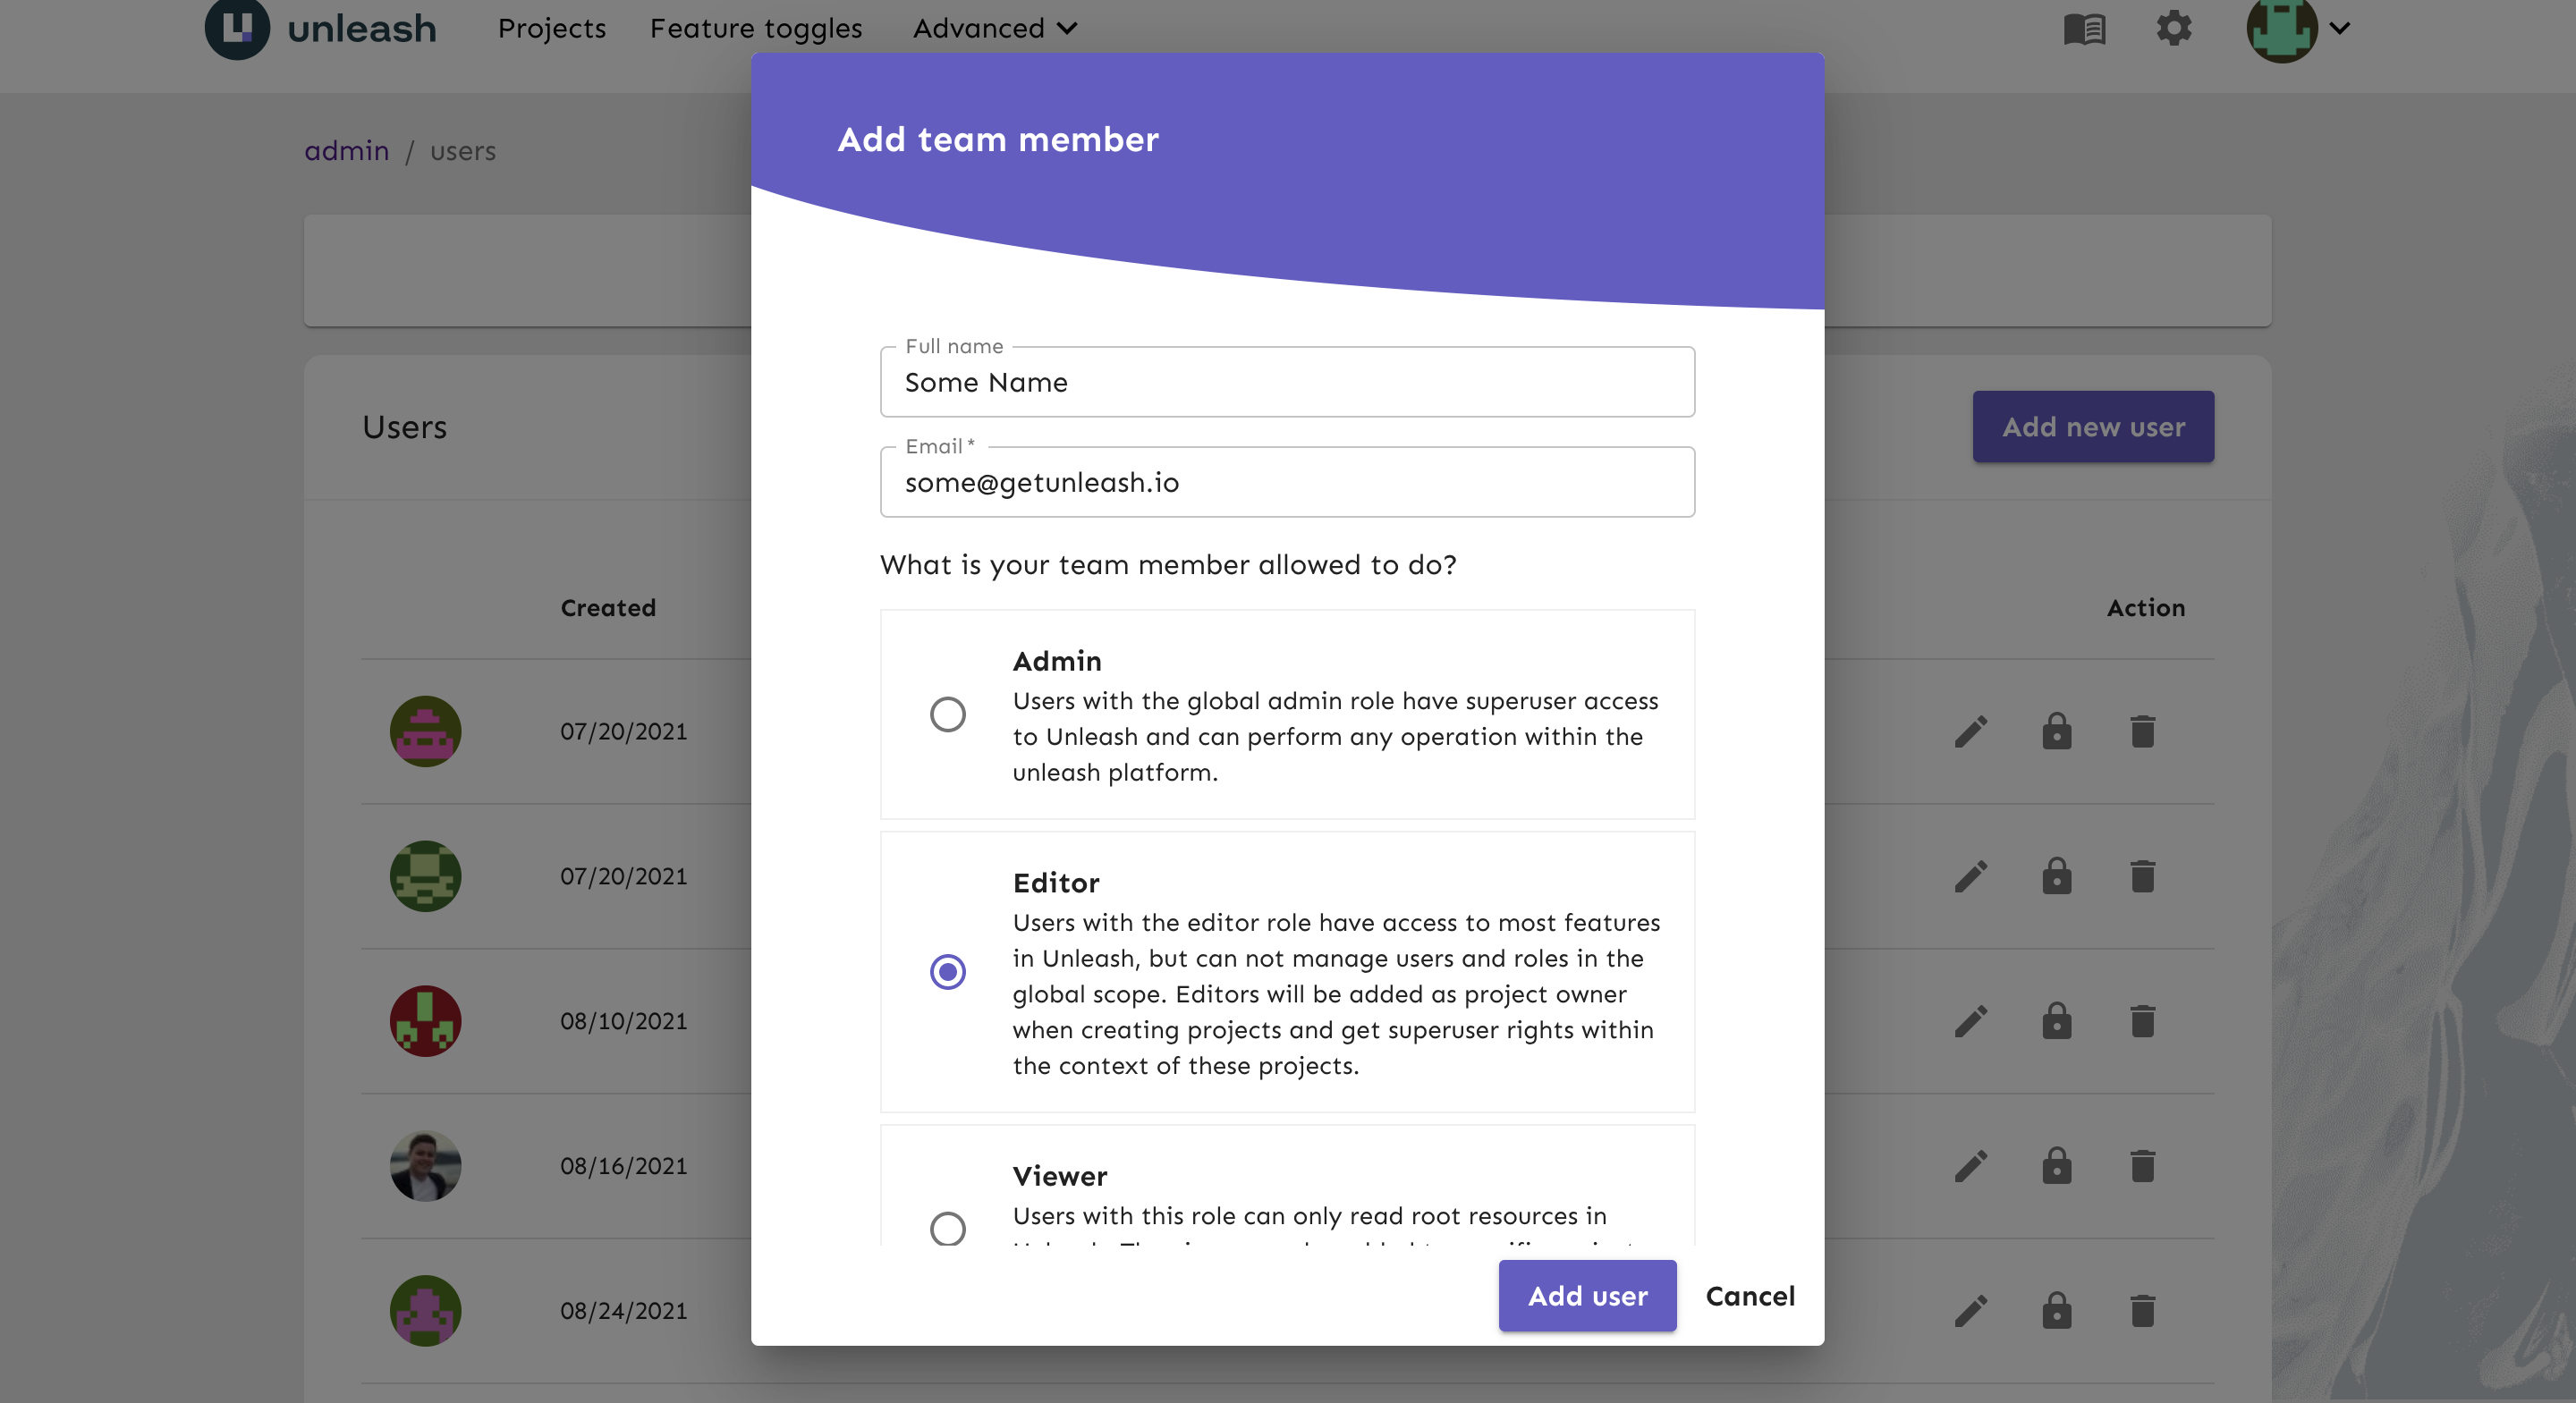Go to Feature toggles
The image size is (2576, 1403).
click(756, 28)
